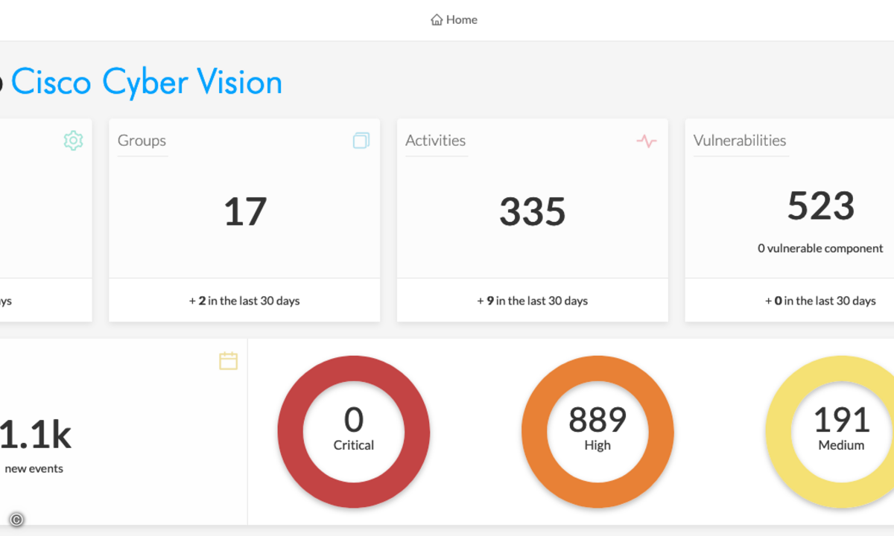Open the Activities card title
The width and height of the screenshot is (894, 536).
(x=435, y=141)
